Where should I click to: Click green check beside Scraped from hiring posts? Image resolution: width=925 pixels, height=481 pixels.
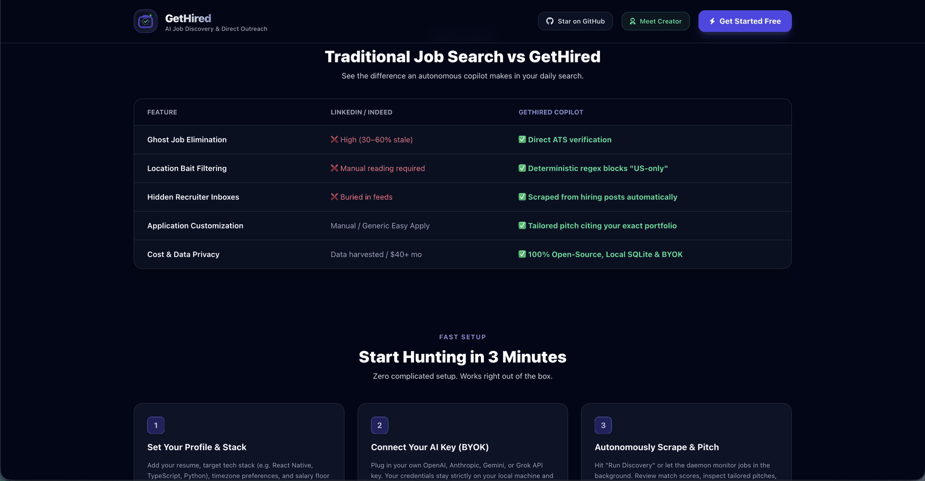click(x=522, y=197)
